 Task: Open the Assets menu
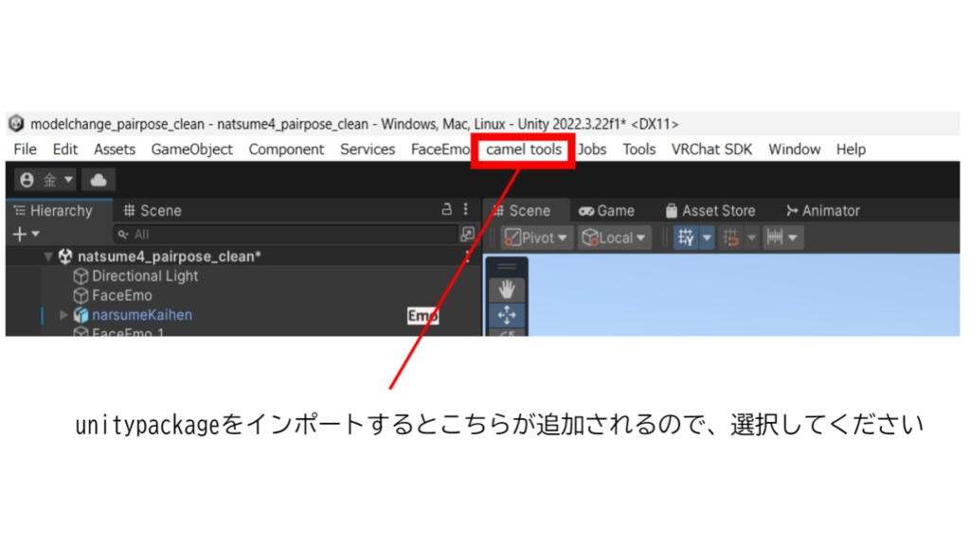(115, 149)
